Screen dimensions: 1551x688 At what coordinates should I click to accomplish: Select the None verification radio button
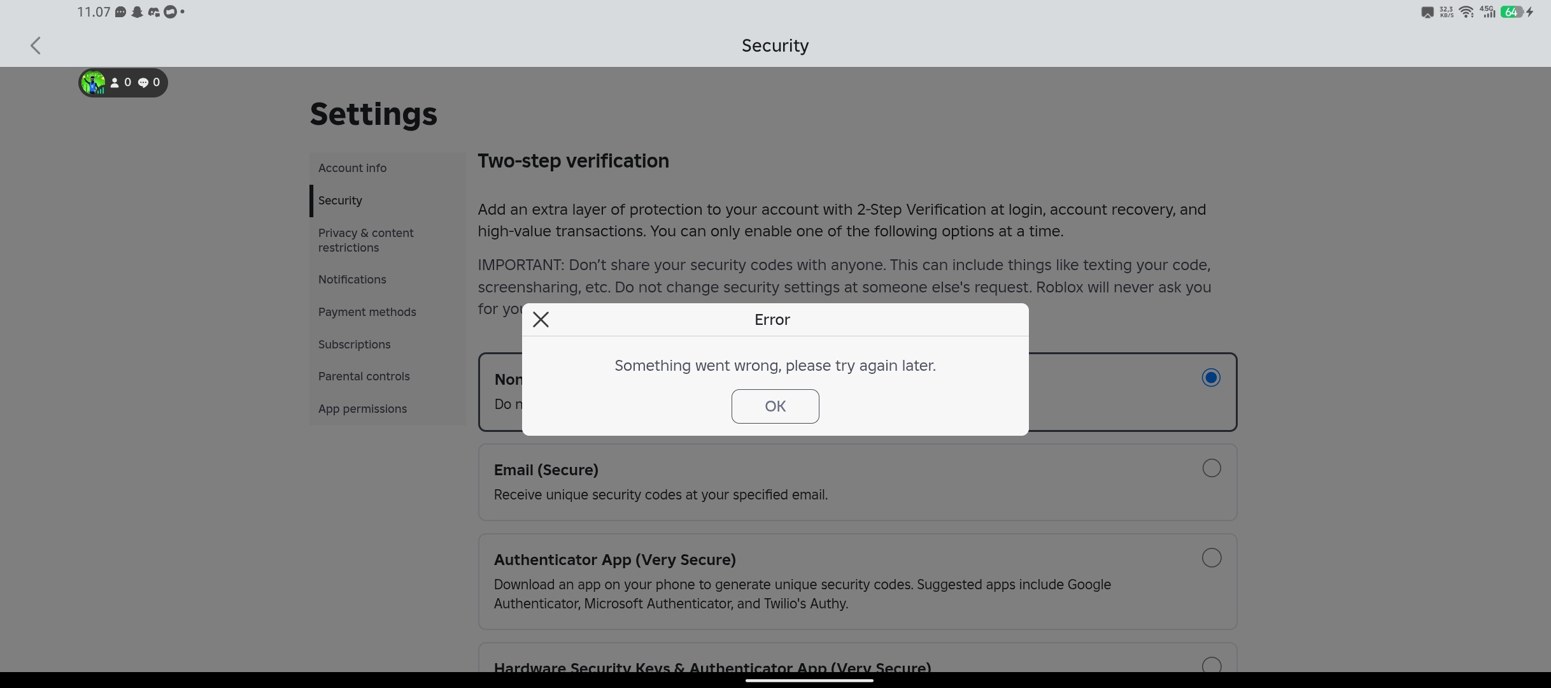[x=1211, y=378]
